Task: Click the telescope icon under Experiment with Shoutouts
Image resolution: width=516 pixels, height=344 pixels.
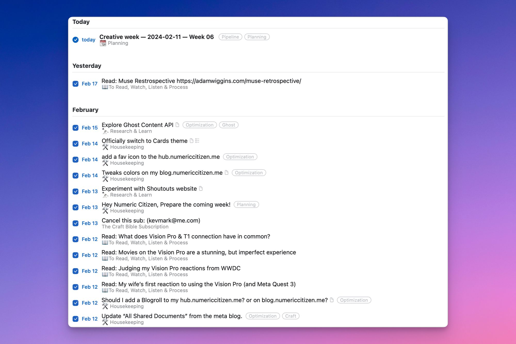Action: (105, 195)
